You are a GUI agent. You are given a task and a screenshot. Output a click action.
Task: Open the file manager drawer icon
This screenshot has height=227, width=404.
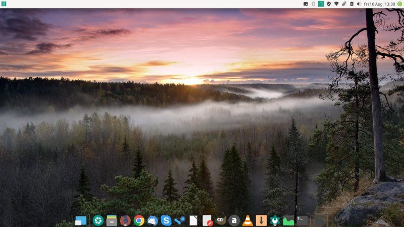(x=112, y=220)
